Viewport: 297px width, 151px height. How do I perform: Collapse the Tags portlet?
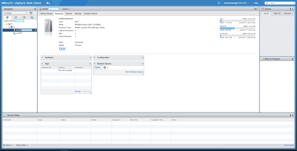42,64
